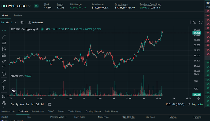Viewport: 210px width, 121px height.
Task: Click the Volume SMA indicator label
Action: pos(17,76)
